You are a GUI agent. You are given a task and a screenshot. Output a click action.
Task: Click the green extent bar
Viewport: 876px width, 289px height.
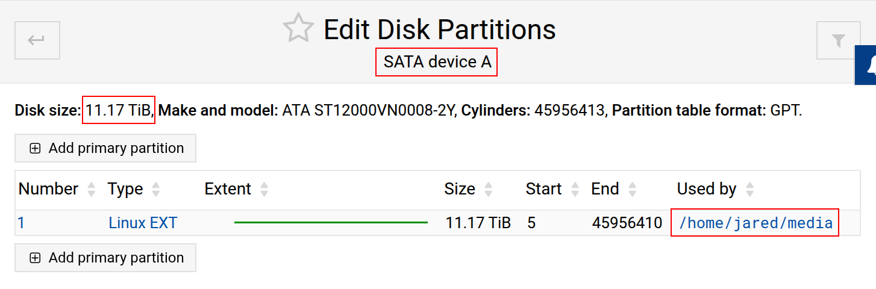(331, 223)
